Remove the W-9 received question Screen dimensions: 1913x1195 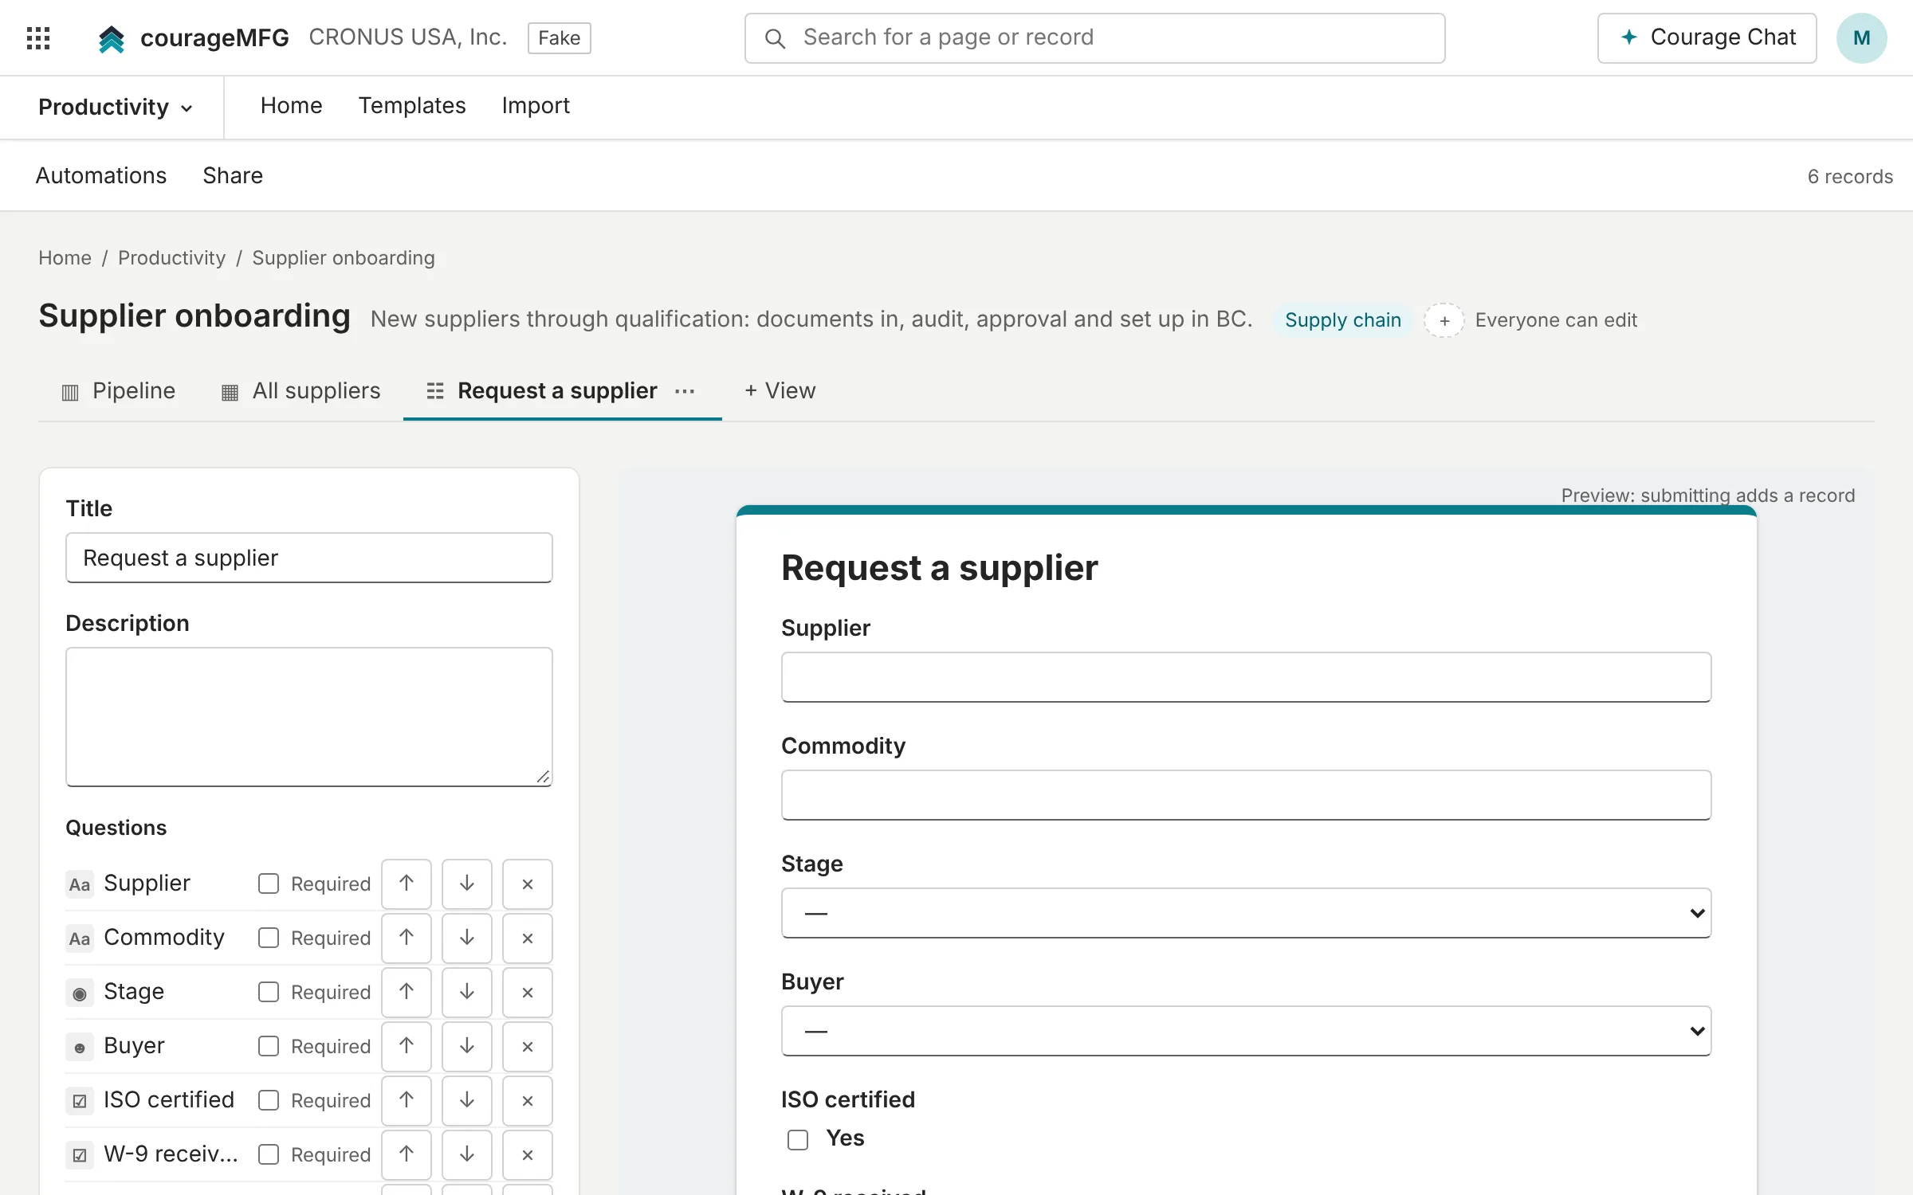[x=528, y=1154]
